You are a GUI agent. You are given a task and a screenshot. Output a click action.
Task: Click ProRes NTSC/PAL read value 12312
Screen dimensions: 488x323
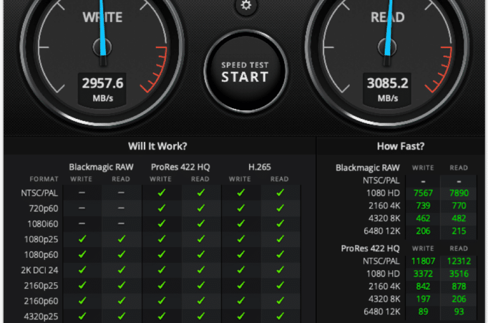459,261
